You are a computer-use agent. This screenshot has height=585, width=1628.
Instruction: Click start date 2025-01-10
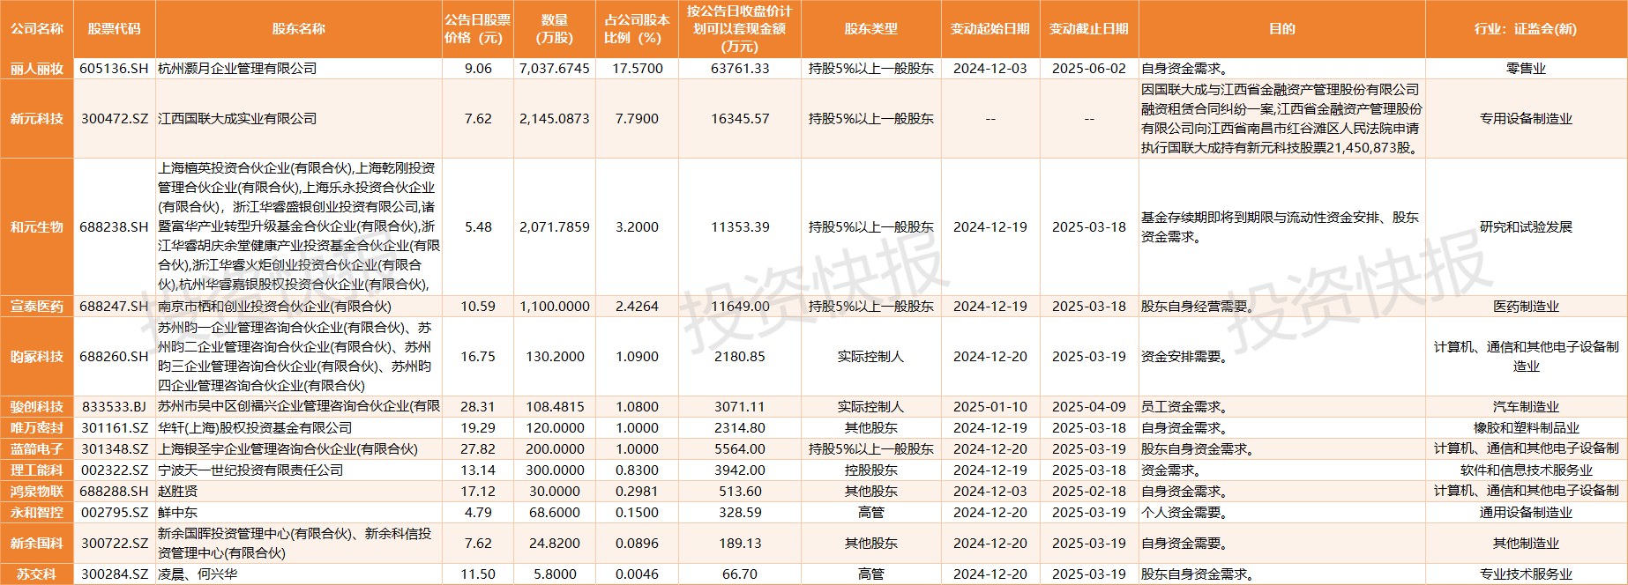pos(990,407)
